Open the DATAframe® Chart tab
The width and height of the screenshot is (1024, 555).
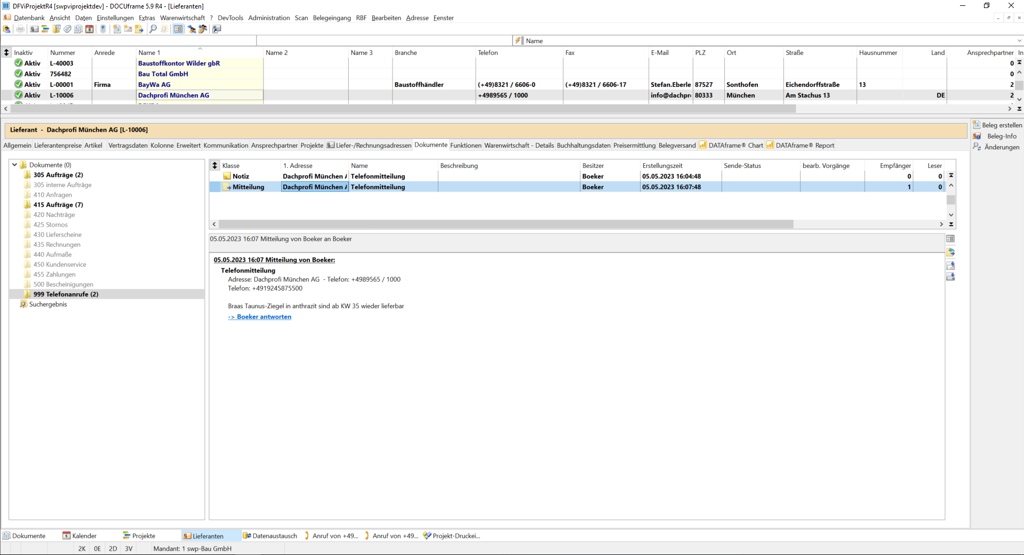click(731, 146)
